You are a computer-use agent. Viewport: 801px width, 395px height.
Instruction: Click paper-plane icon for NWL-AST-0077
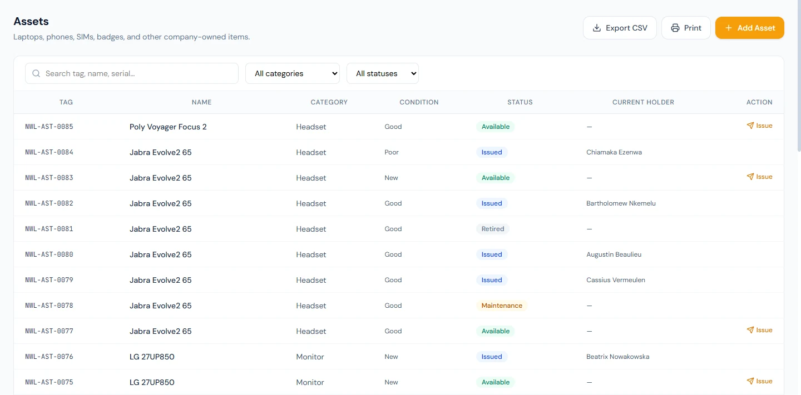pos(750,330)
